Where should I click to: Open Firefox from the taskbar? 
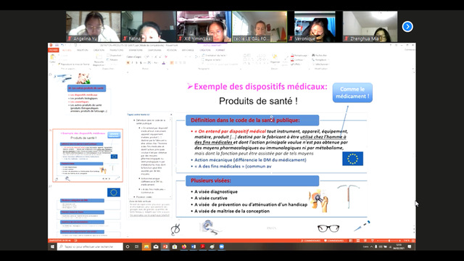[184, 246]
